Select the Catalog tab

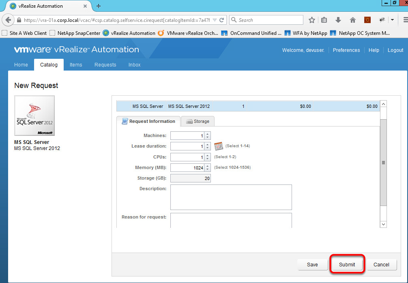49,65
